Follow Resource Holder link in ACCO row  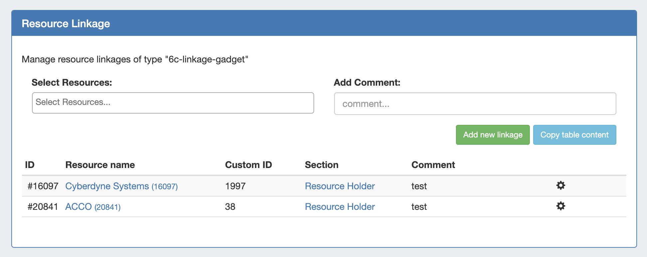coord(339,207)
